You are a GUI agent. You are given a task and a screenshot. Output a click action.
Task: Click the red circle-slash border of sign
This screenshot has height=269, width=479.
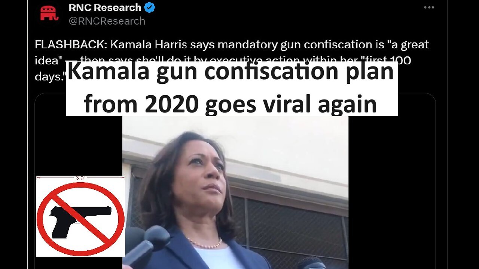point(80,219)
